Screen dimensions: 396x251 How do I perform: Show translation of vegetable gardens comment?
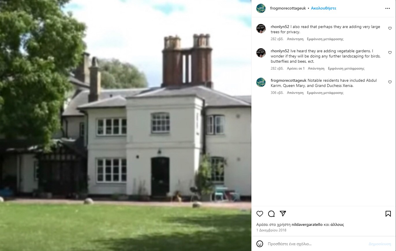click(x=346, y=68)
